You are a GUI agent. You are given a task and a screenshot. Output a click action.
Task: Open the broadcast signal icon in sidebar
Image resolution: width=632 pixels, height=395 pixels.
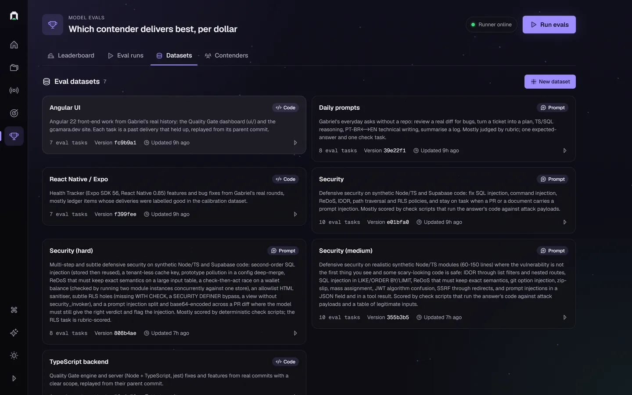pyautogui.click(x=14, y=90)
